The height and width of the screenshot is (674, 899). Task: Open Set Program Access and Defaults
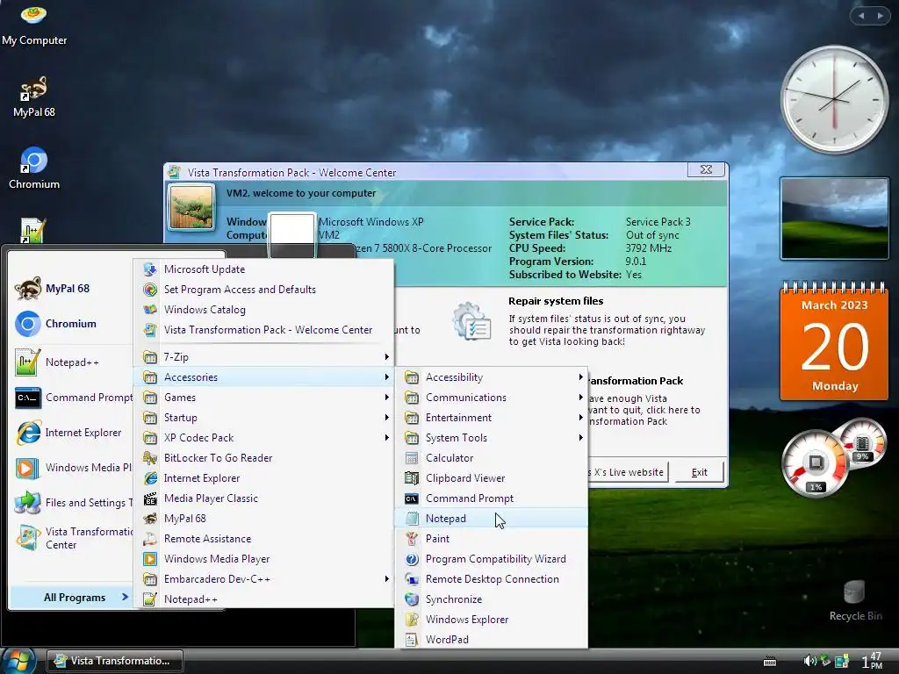[x=263, y=290]
